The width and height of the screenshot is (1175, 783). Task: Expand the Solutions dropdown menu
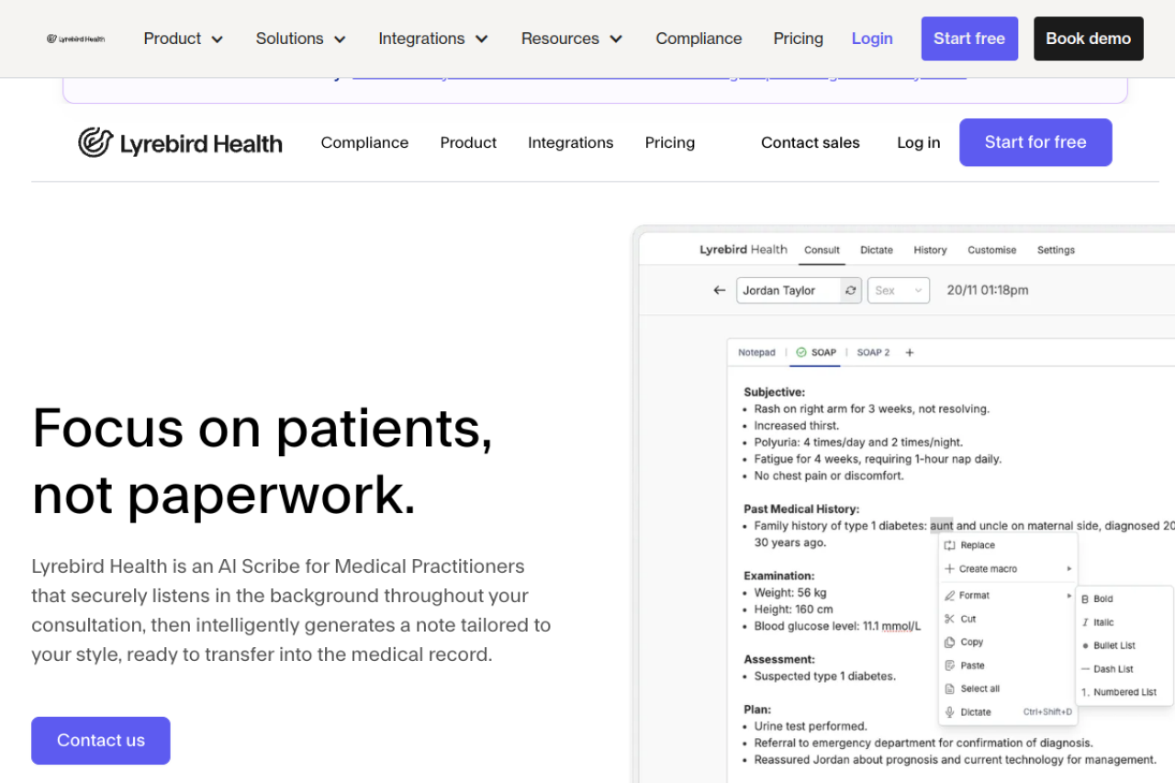pyautogui.click(x=301, y=39)
